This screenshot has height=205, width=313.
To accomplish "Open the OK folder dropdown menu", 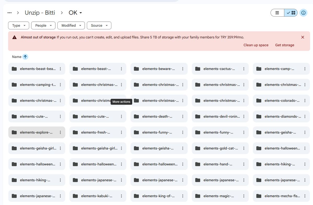I will [75, 13].
